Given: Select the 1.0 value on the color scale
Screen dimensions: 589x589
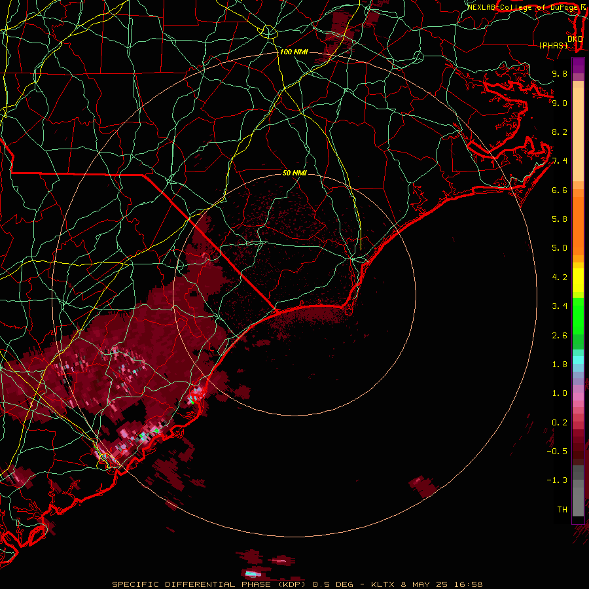Looking at the screenshot, I should (x=560, y=393).
